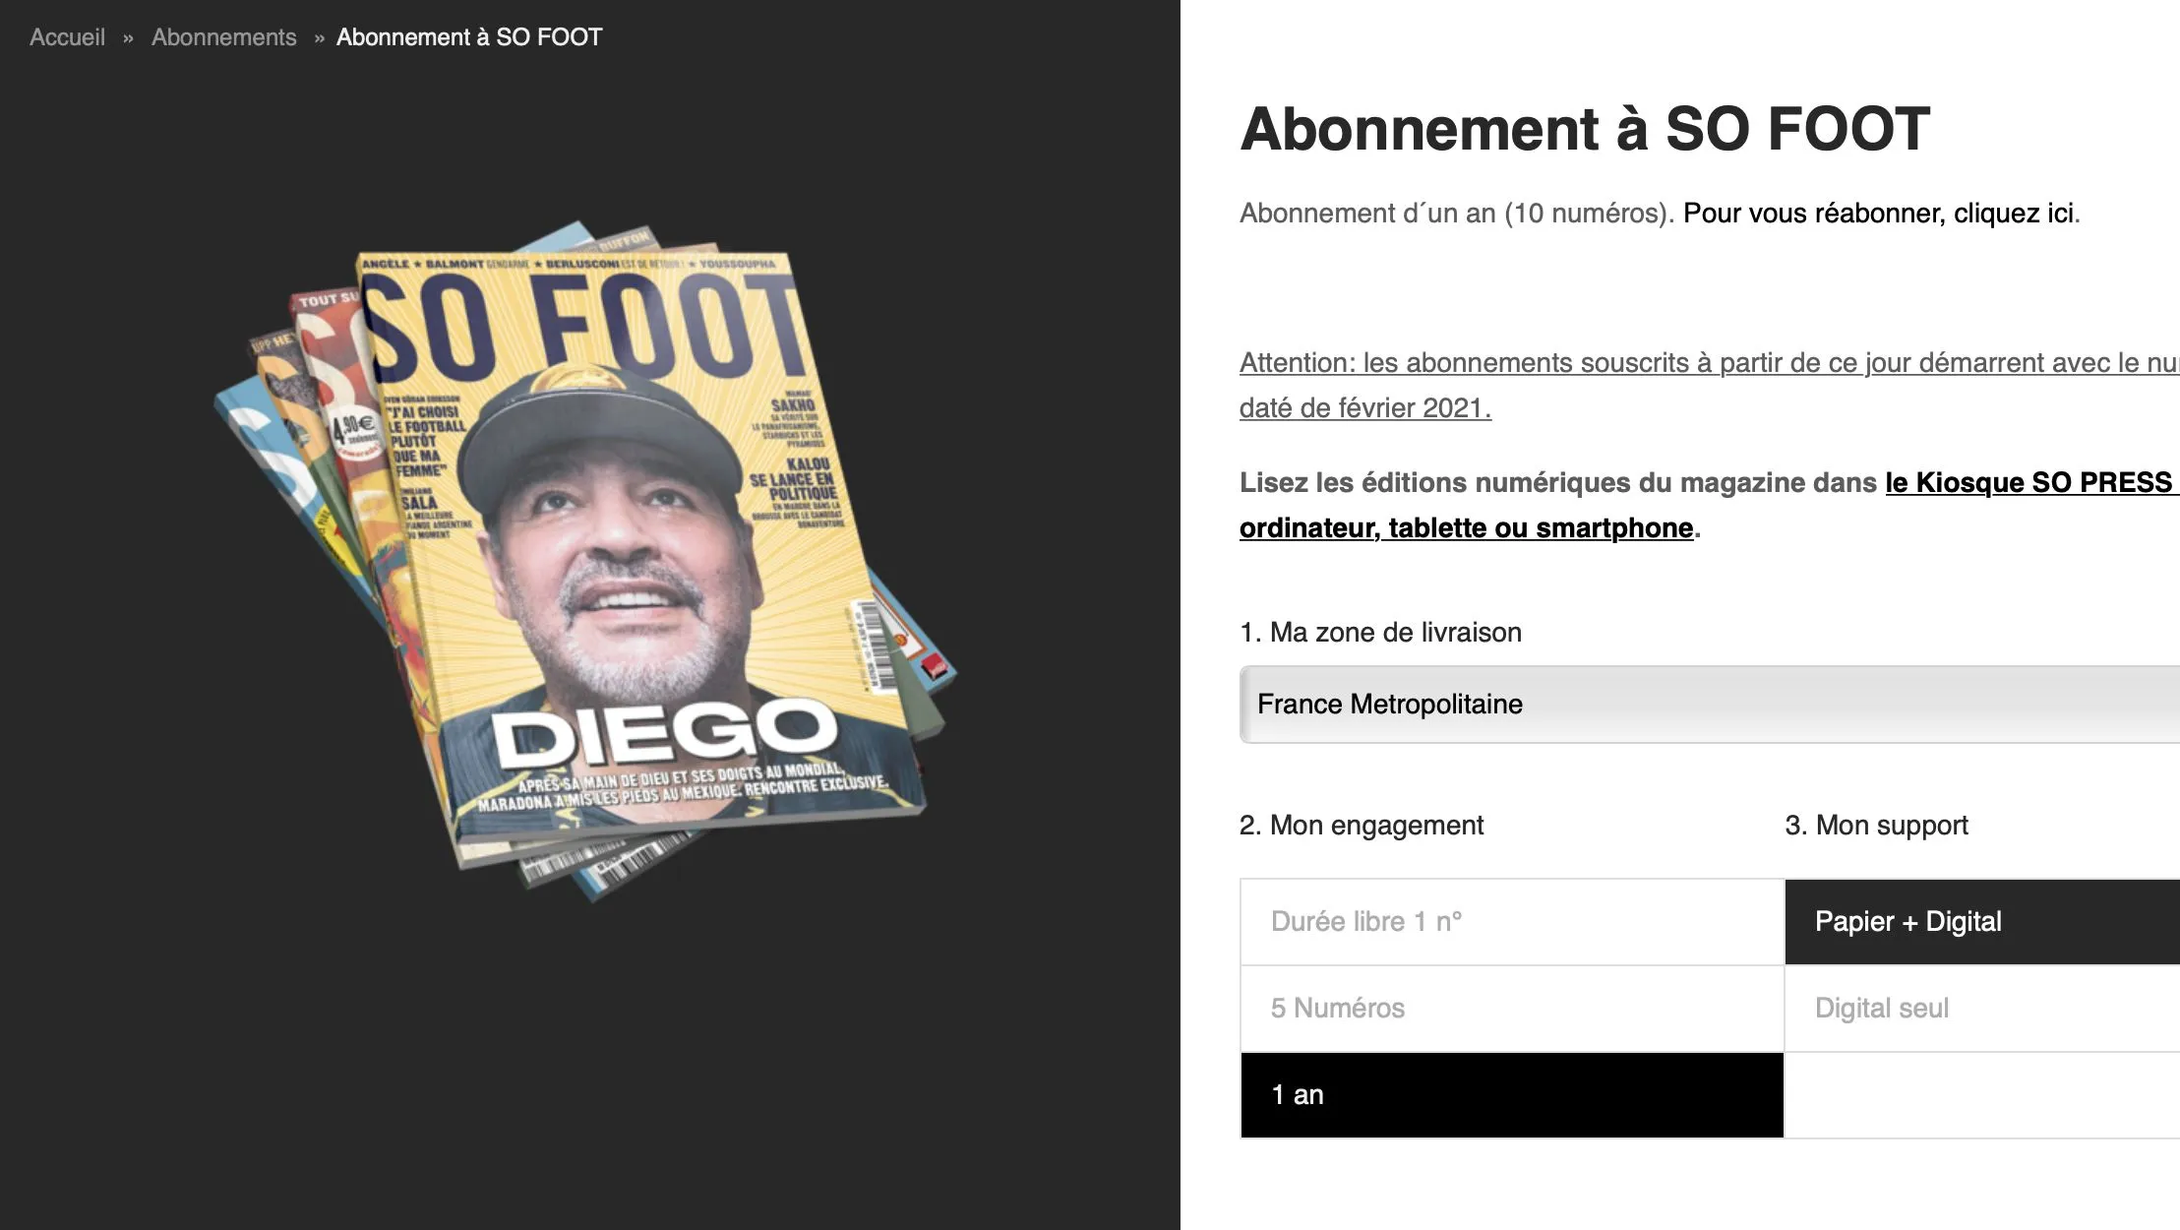Click the '1. Ma zone de livraison' heading
Screen dimensions: 2180x1230
1380,632
